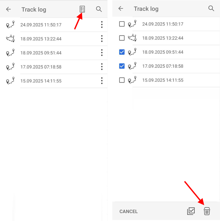Image resolution: width=220 pixels, height=221 pixels.
Task: Select the 15.09.2025 14:11:55 track checkbox
Action: [x=122, y=80]
